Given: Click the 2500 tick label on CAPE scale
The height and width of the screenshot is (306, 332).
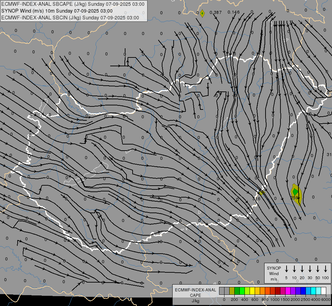Looking at the screenshot, I should 306,300.
